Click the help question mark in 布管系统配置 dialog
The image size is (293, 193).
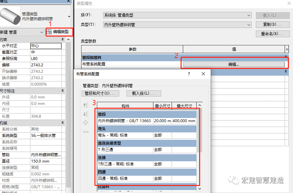[x=189, y=74]
